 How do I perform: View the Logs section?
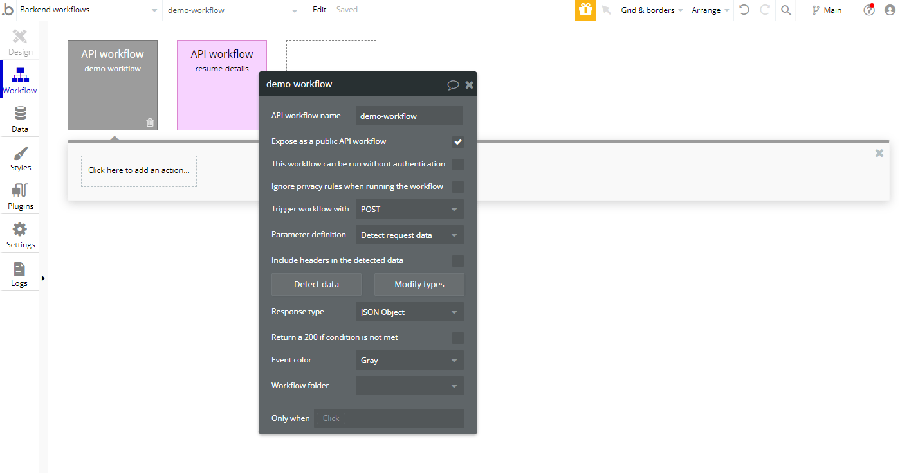point(19,272)
